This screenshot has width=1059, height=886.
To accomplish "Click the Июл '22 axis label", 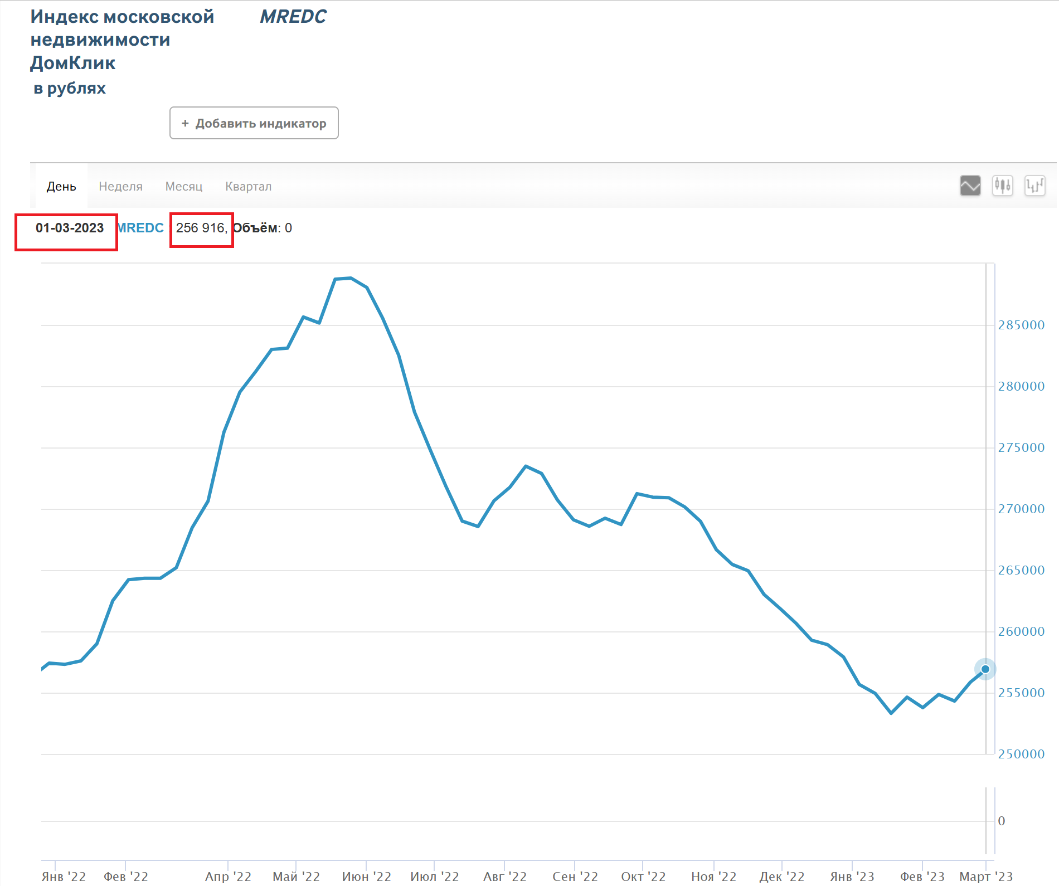I will pyautogui.click(x=434, y=877).
